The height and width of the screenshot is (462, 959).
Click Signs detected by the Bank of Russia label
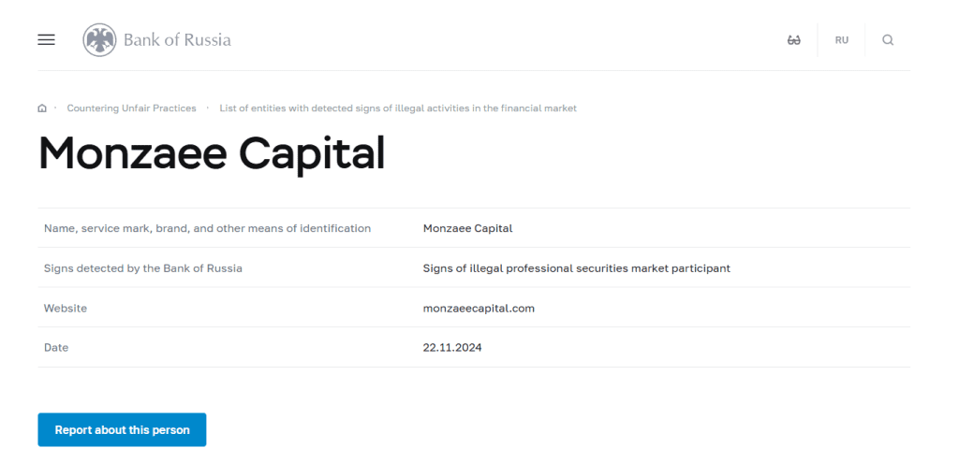click(x=143, y=268)
